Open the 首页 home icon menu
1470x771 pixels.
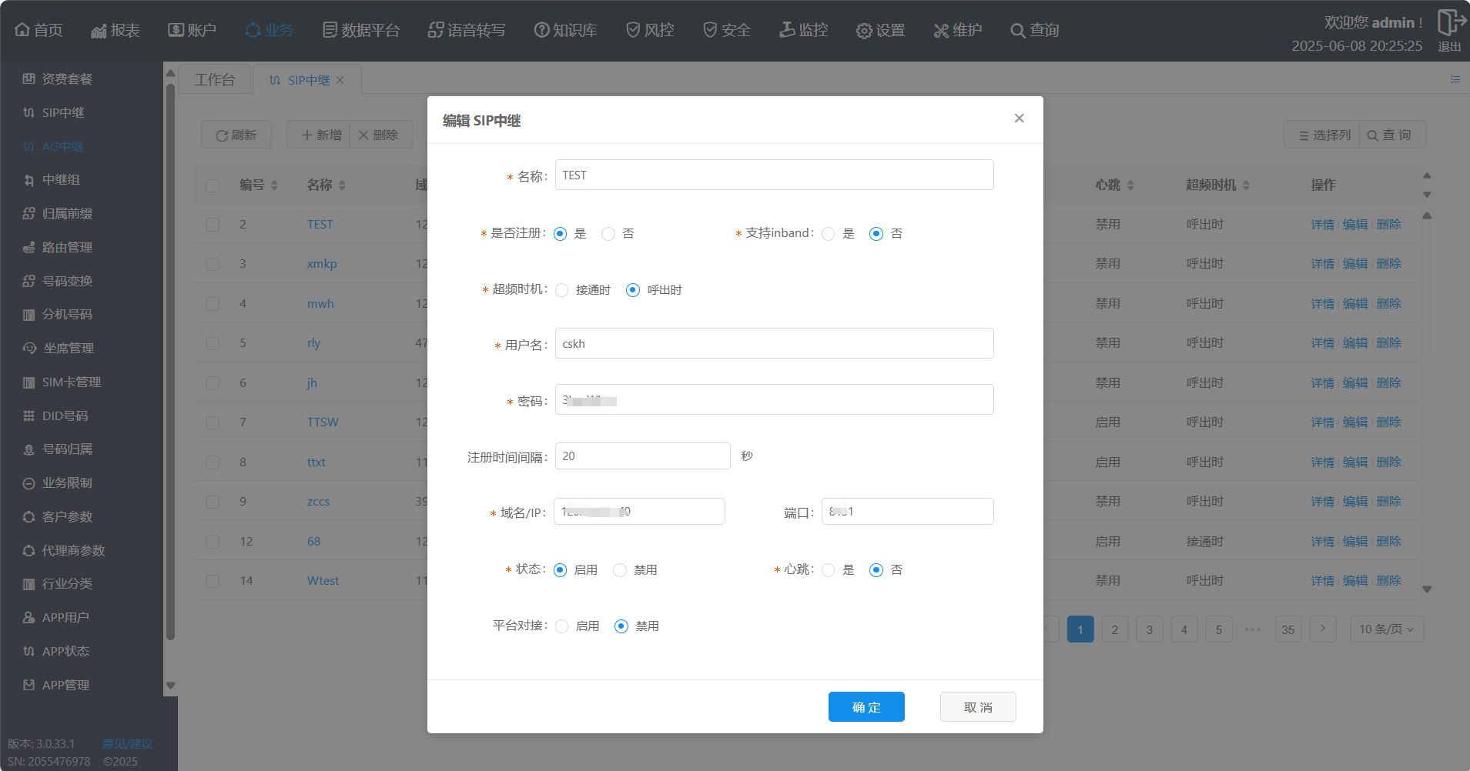coord(22,30)
